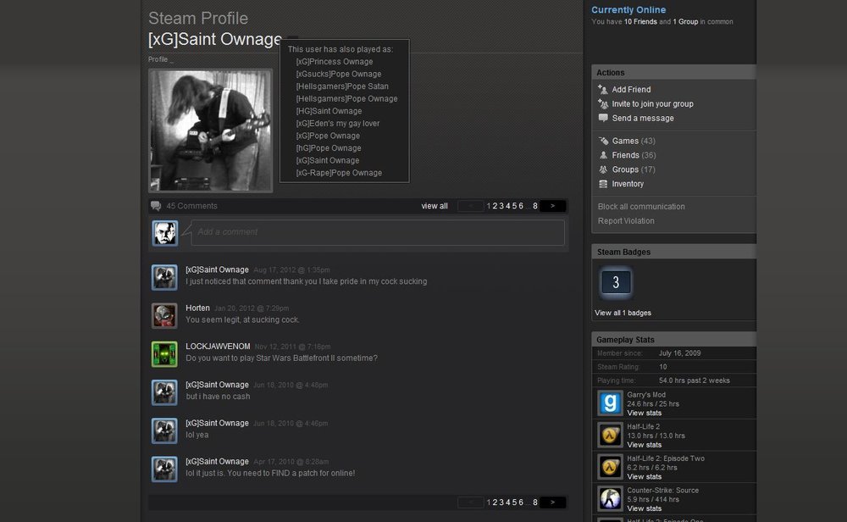Click '[HG]Saint Ownage' alias entry
The height and width of the screenshot is (522, 847).
(329, 111)
